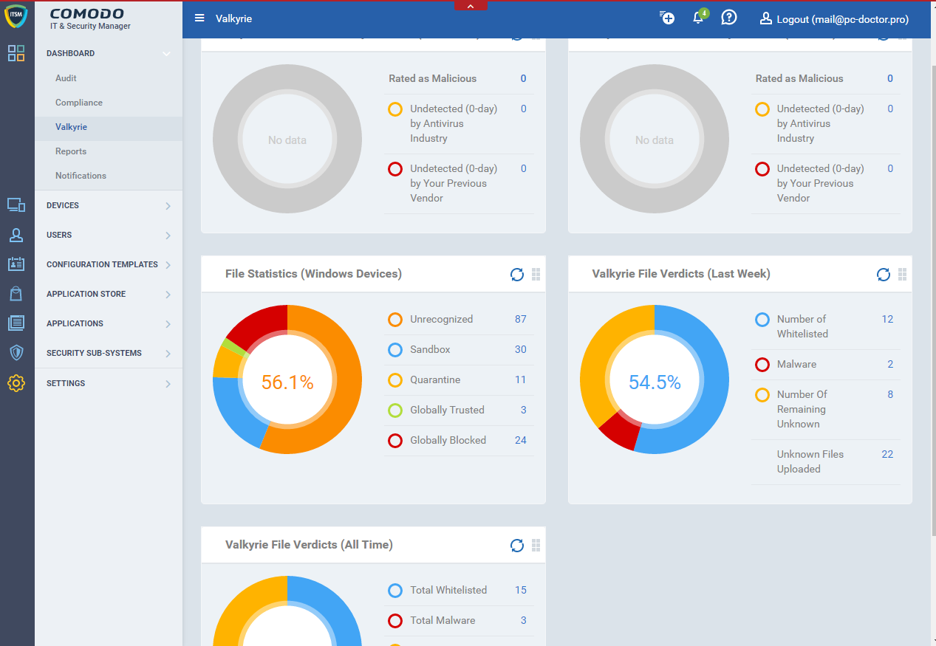Toggle the Globally Blocked legend marker
This screenshot has height=646, width=936.
[x=395, y=441]
